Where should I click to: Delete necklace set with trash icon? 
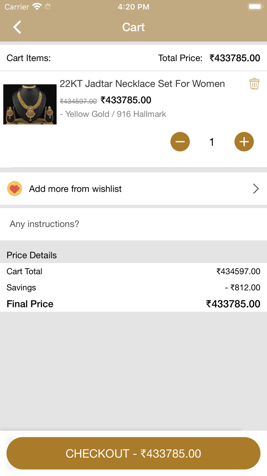click(x=254, y=84)
